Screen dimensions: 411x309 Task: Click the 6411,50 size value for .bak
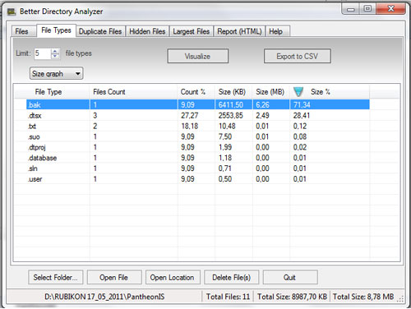pos(231,104)
